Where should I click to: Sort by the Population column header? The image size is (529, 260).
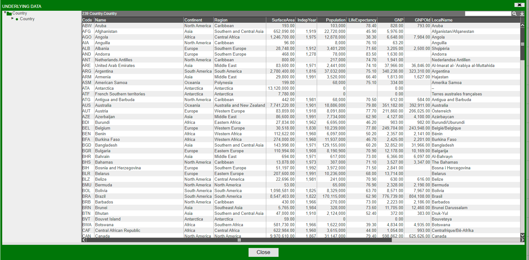(x=335, y=20)
